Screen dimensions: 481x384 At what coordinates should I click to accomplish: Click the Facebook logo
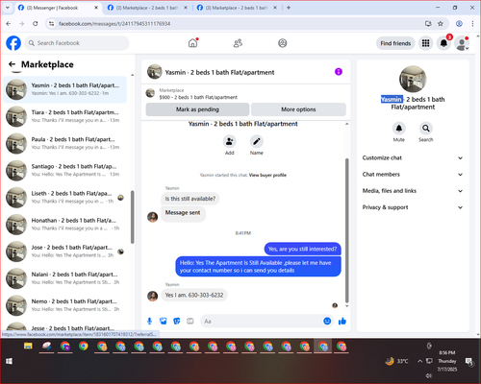(13, 43)
